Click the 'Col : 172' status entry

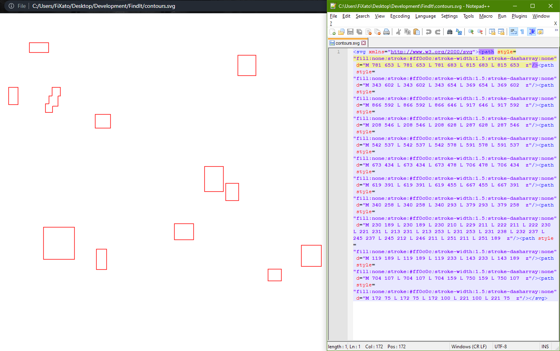pos(374,347)
